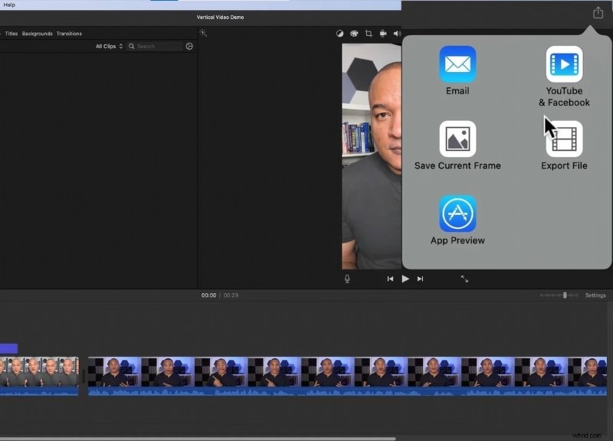Open the All Clips filter dropdown
This screenshot has height=441, width=613.
pyautogui.click(x=108, y=46)
